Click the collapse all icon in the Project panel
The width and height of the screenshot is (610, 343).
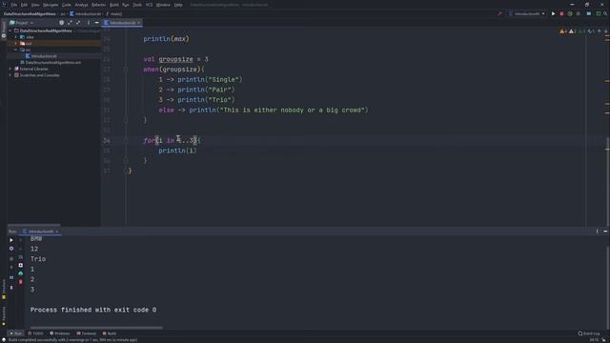coord(78,23)
